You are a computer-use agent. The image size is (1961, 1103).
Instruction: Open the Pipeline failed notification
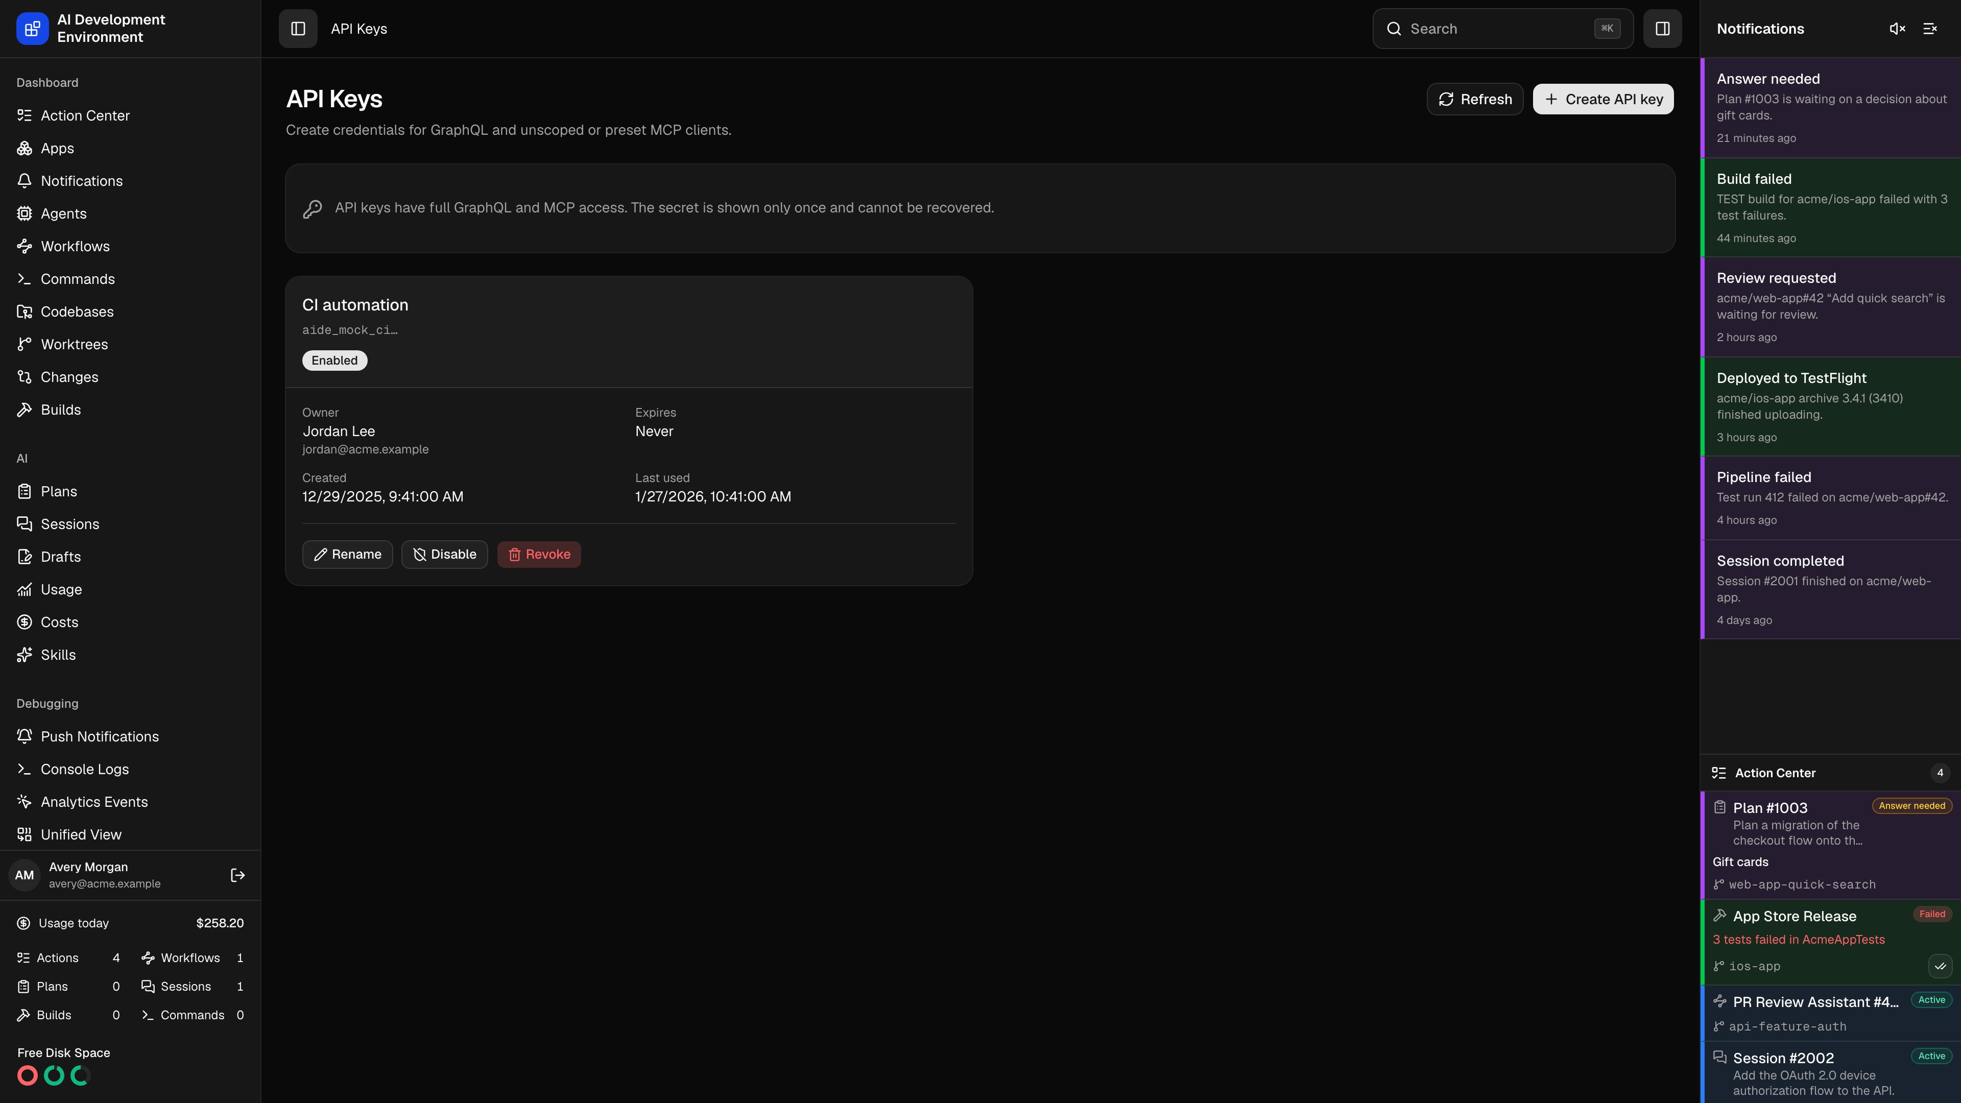point(1831,498)
